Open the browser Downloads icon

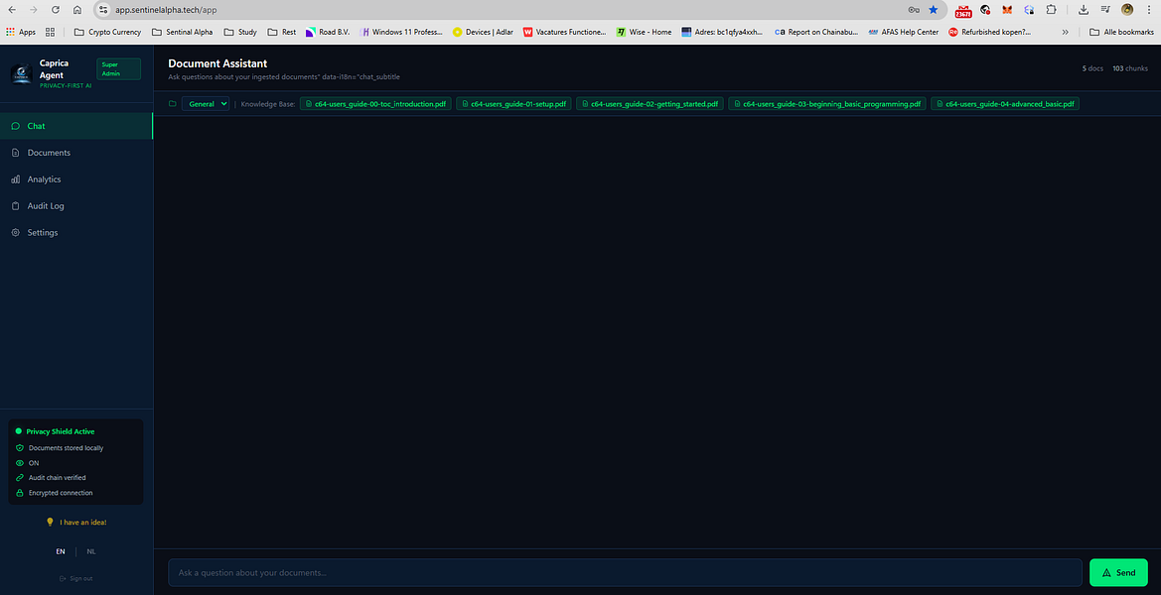(1084, 10)
